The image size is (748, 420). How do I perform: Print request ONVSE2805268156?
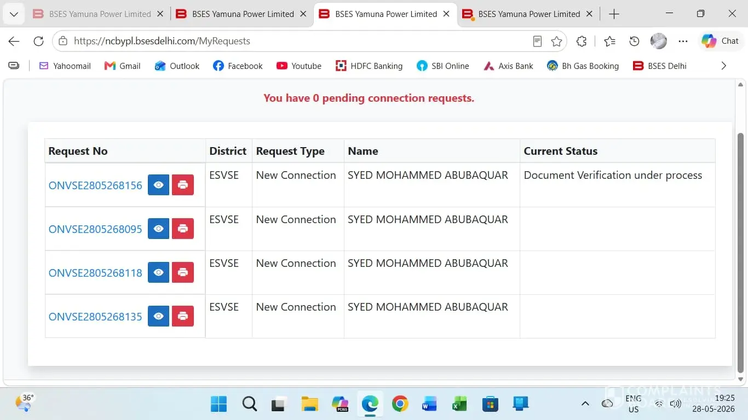(183, 185)
